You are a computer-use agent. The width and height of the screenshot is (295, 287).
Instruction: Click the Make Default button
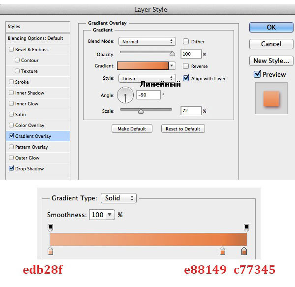[132, 128]
